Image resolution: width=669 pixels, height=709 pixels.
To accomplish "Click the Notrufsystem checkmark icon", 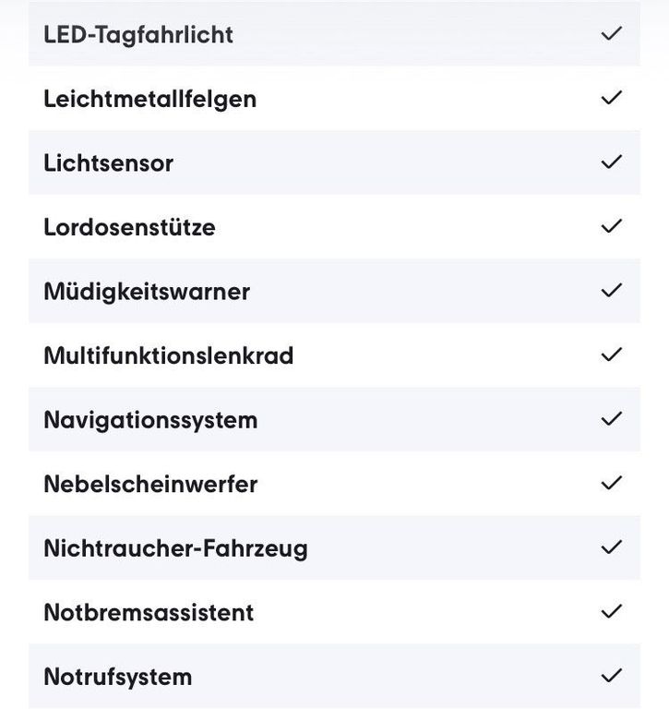I will pos(611,676).
